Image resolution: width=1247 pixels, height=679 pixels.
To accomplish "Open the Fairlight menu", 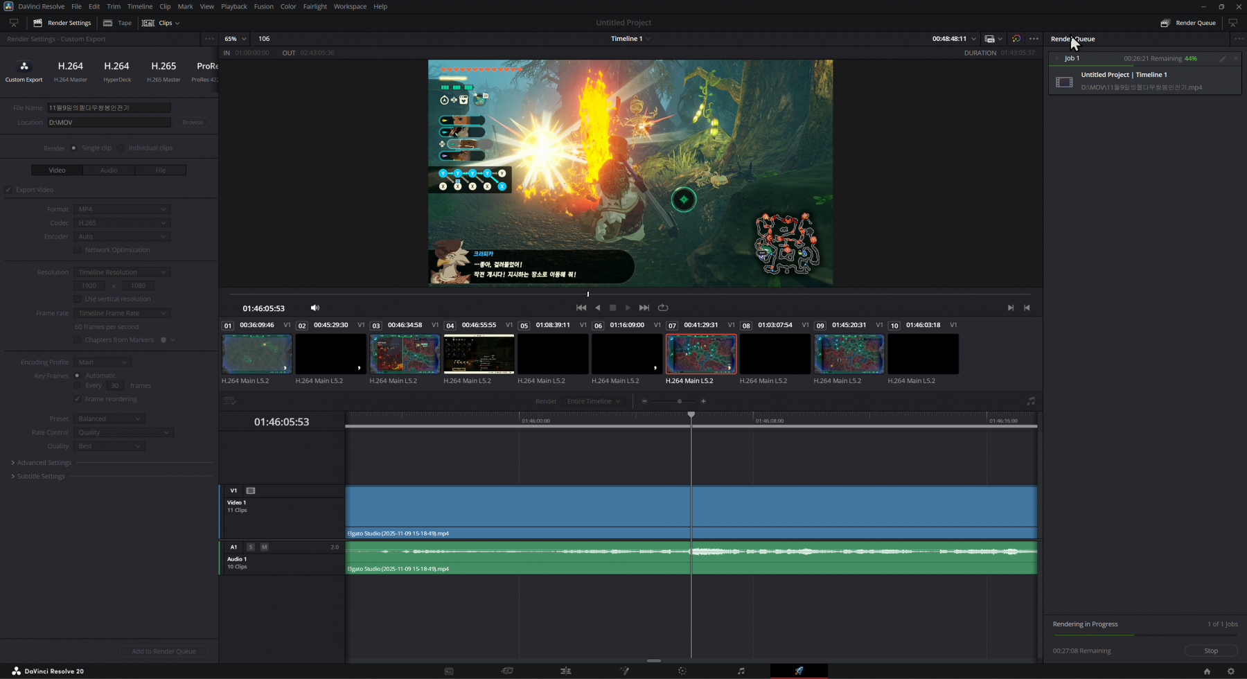I will (315, 6).
